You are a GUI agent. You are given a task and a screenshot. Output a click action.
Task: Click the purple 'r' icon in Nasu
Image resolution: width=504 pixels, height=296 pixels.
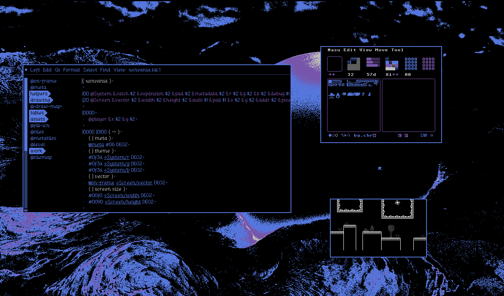pyautogui.click(x=406, y=135)
